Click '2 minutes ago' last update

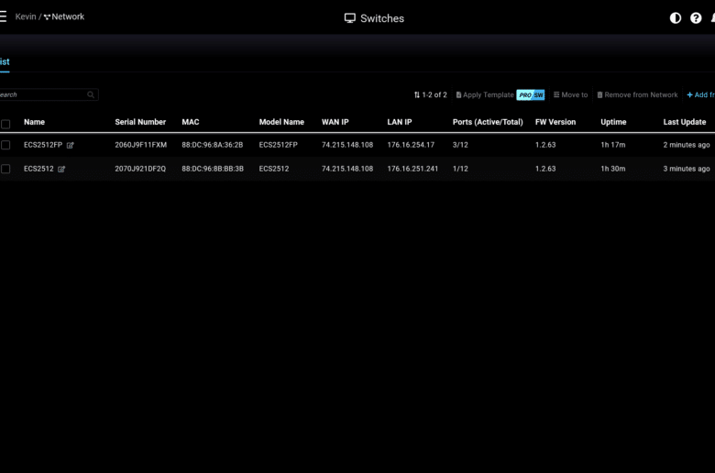pyautogui.click(x=687, y=145)
